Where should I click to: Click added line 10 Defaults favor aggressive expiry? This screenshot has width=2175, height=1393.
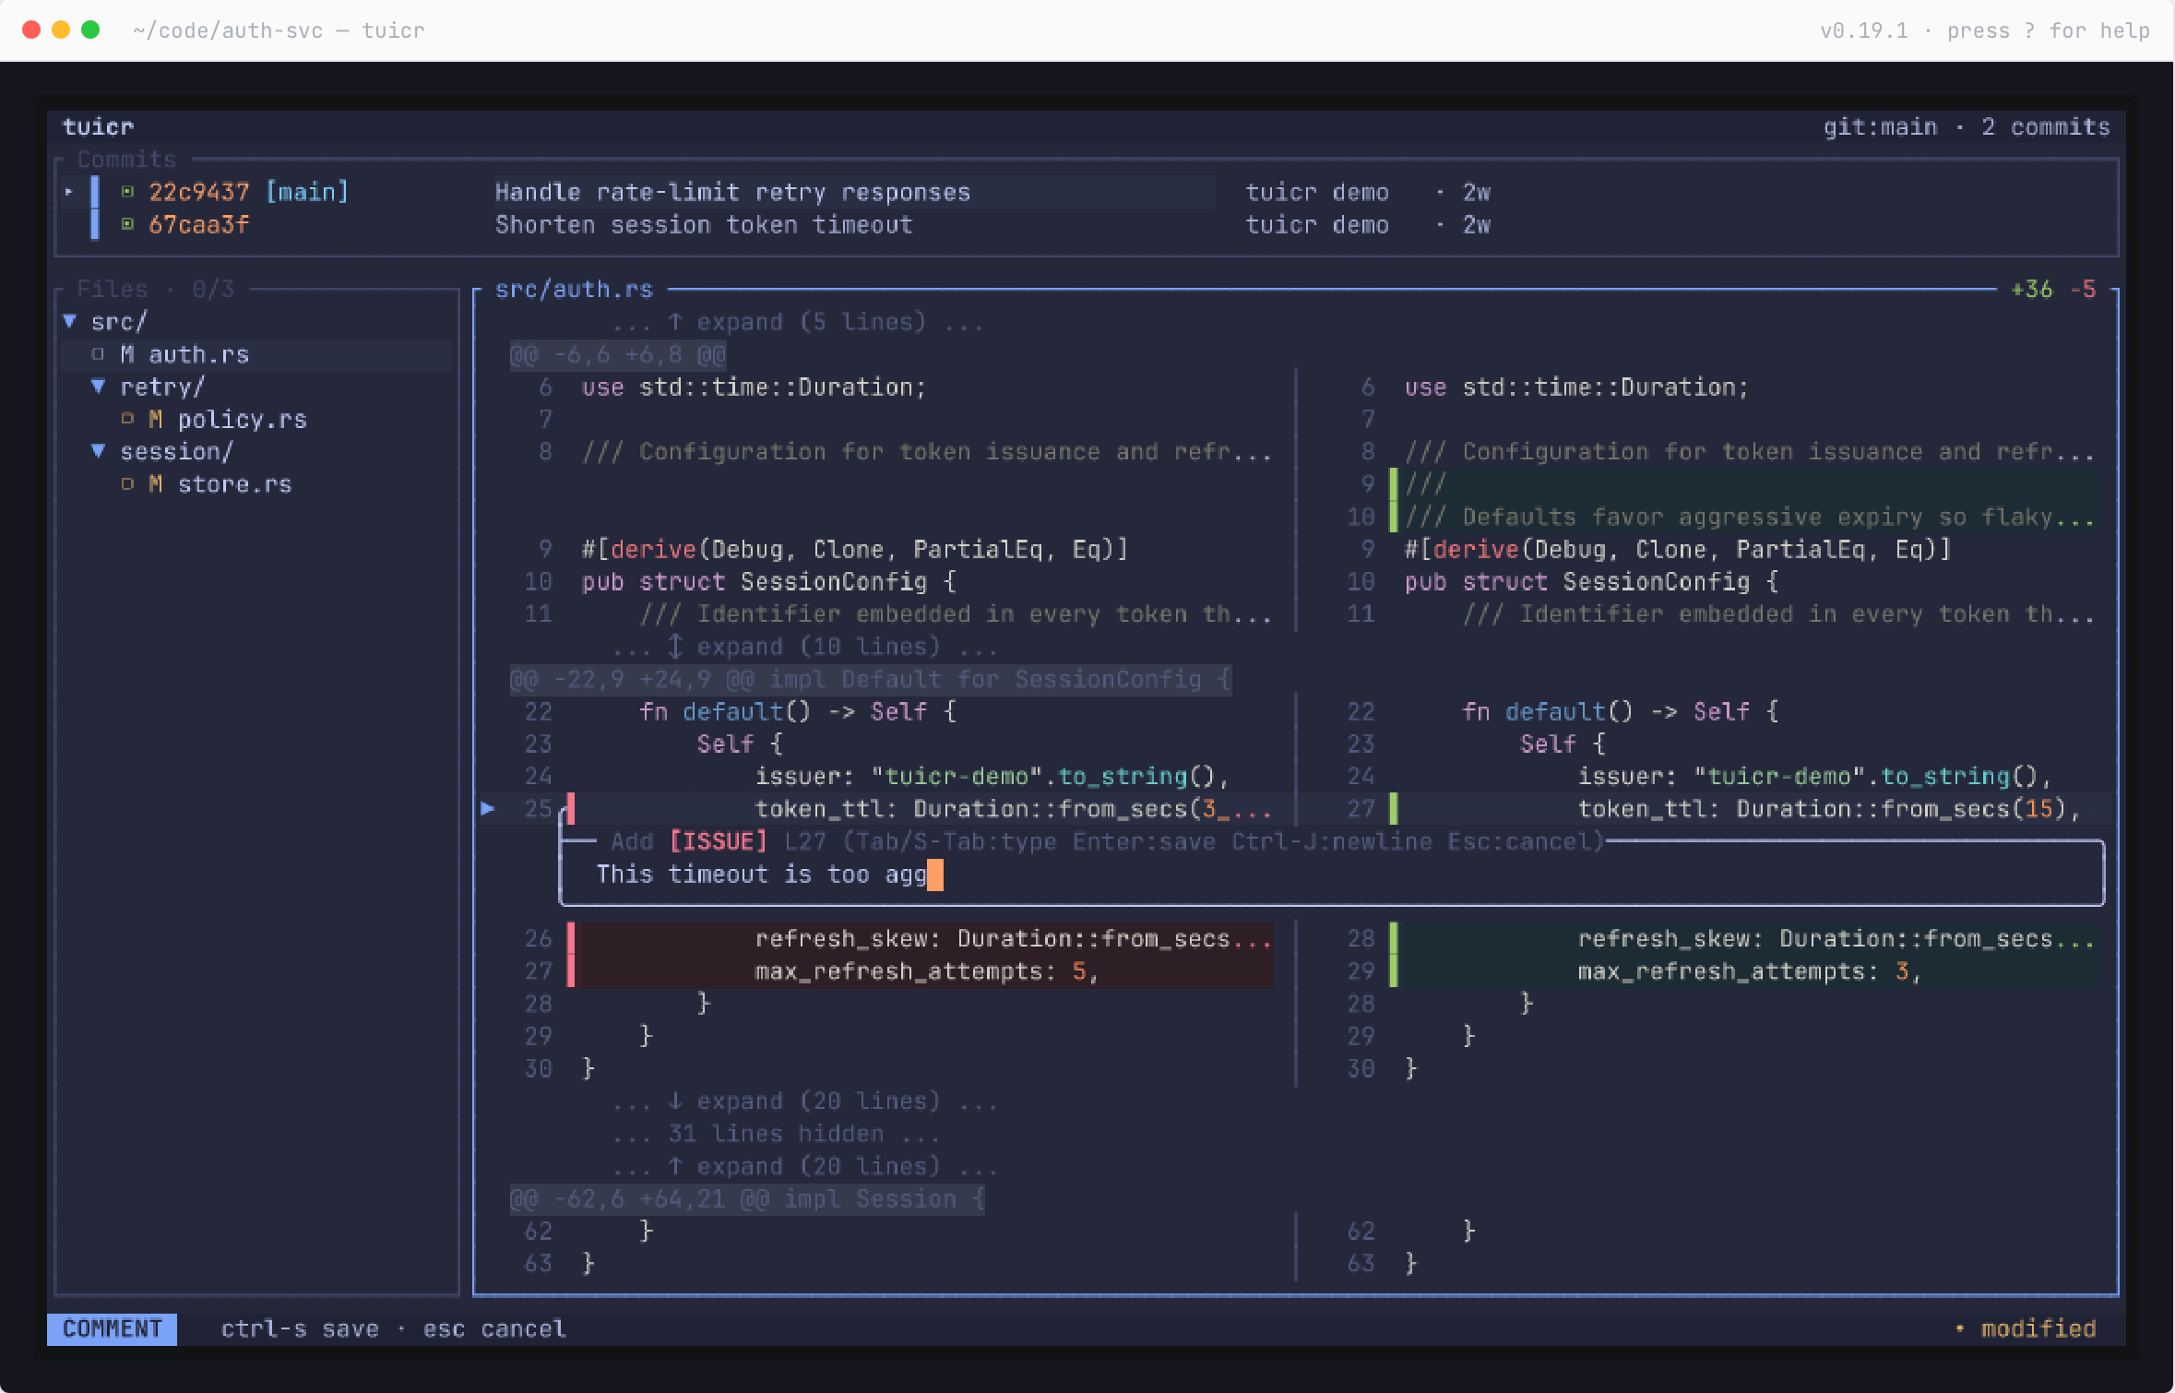tap(1741, 517)
